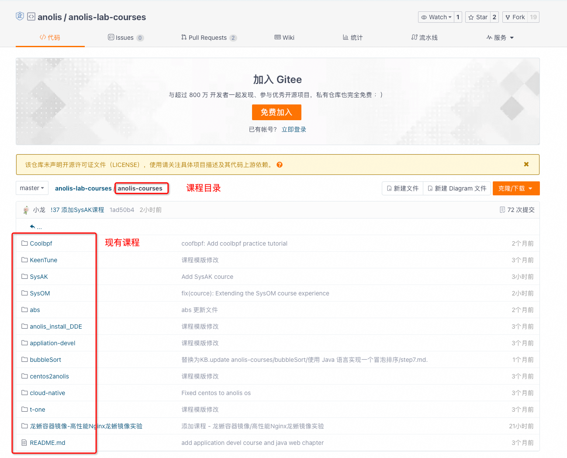Expand the Watch dropdown button
Viewport: 567px width, 458px height.
coord(436,17)
